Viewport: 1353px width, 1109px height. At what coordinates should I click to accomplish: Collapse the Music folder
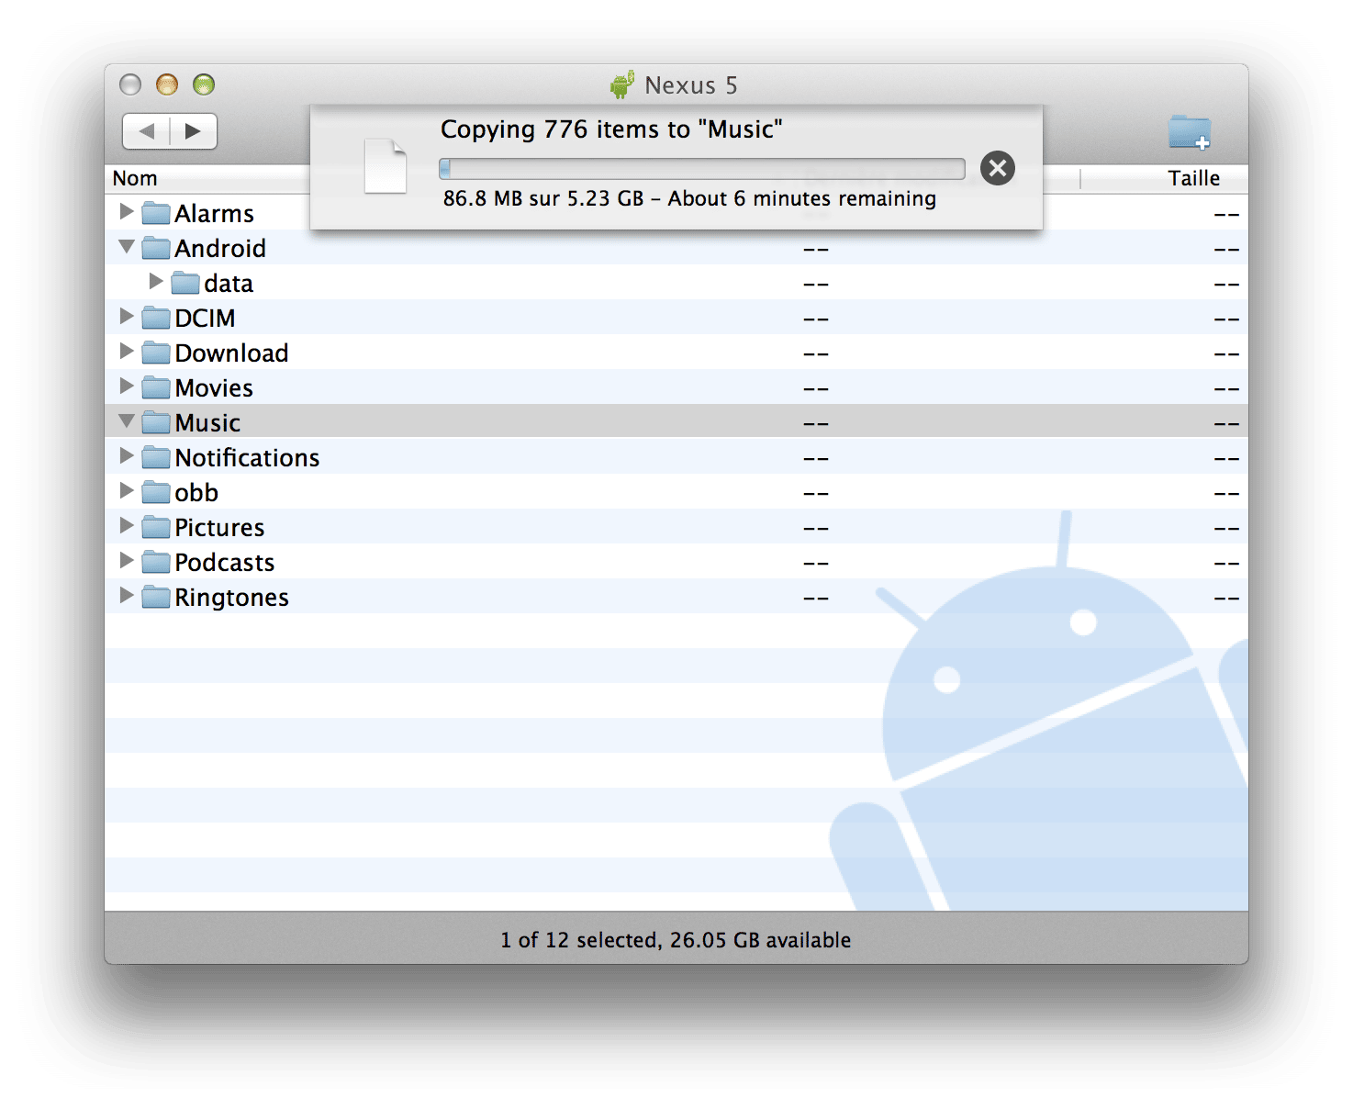click(x=127, y=421)
